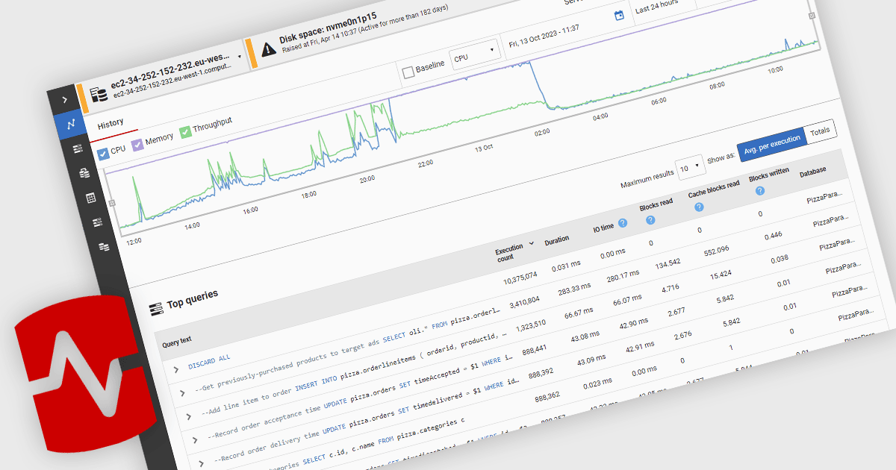The height and width of the screenshot is (470, 896).
Task: Click the Blocks read column header
Action: coord(656,203)
